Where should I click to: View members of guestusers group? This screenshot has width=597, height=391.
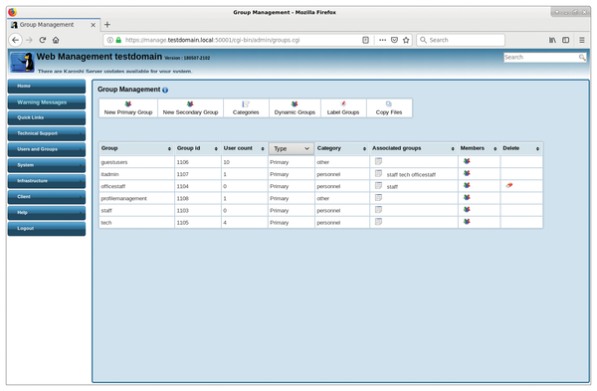pyautogui.click(x=467, y=161)
